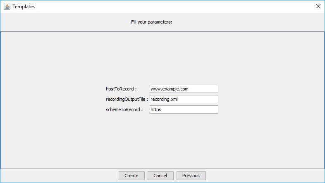Viewport: 325px width, 183px height.
Task: Activate the schemeToRecord text field
Action: [184, 109]
